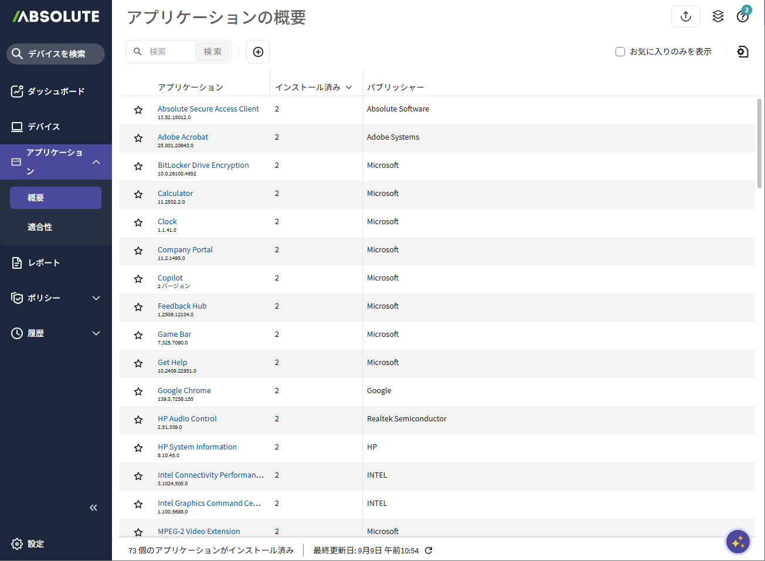Click the export/upload icon at top right

click(x=685, y=16)
